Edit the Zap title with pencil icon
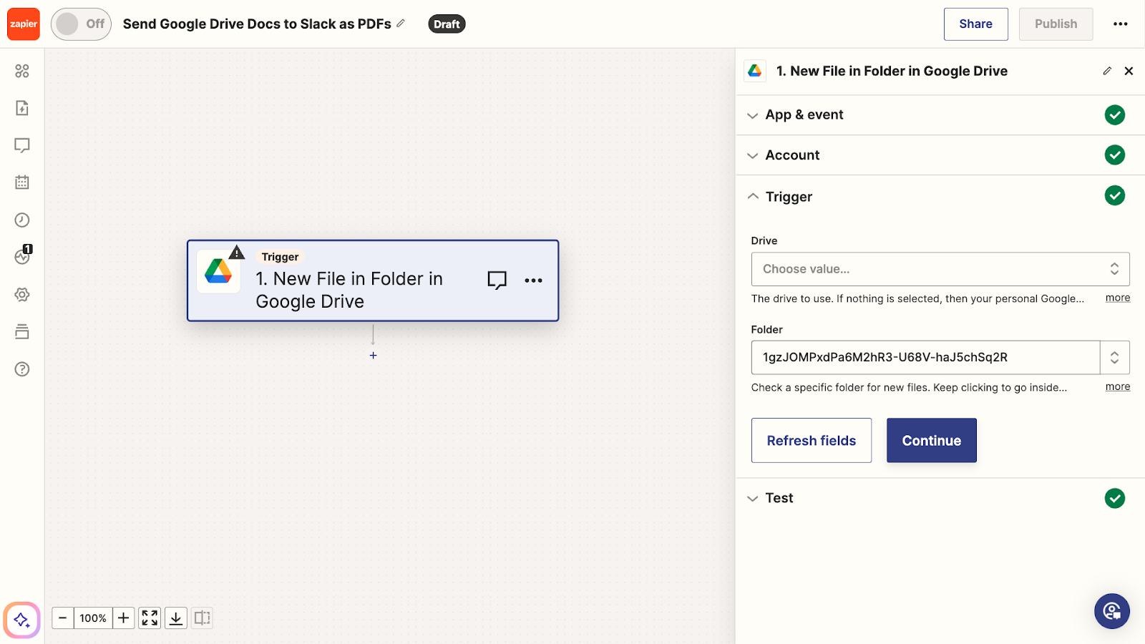 (x=401, y=24)
